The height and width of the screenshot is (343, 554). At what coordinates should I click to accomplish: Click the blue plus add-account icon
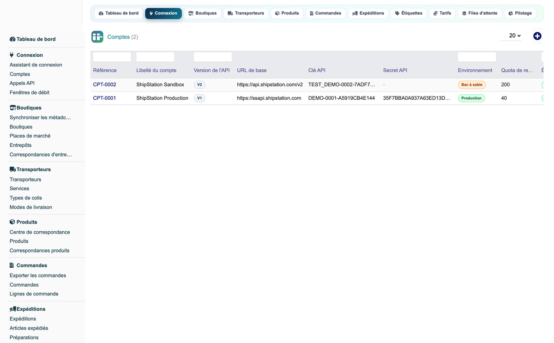point(537,36)
